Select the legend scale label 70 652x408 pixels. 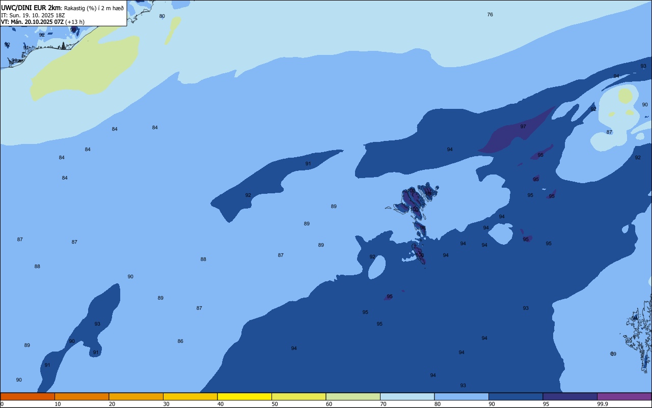383,404
